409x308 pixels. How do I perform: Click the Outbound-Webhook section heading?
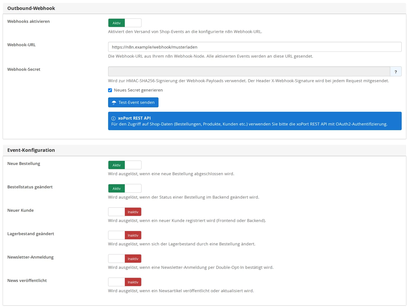point(31,8)
